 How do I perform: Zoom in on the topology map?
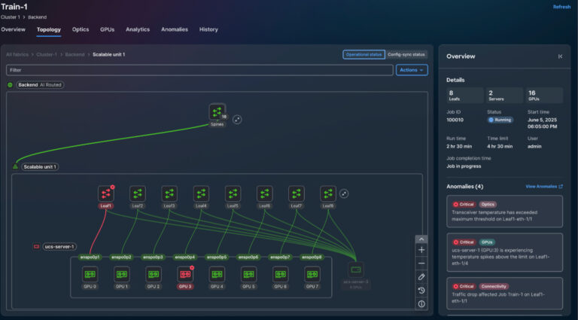421,249
